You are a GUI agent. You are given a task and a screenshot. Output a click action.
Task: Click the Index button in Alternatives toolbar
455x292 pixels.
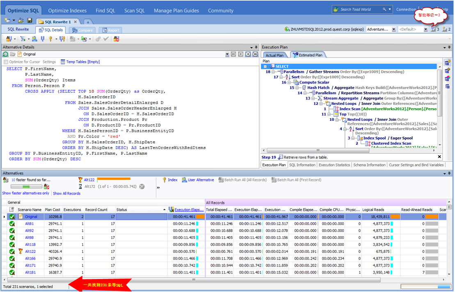click(170, 180)
